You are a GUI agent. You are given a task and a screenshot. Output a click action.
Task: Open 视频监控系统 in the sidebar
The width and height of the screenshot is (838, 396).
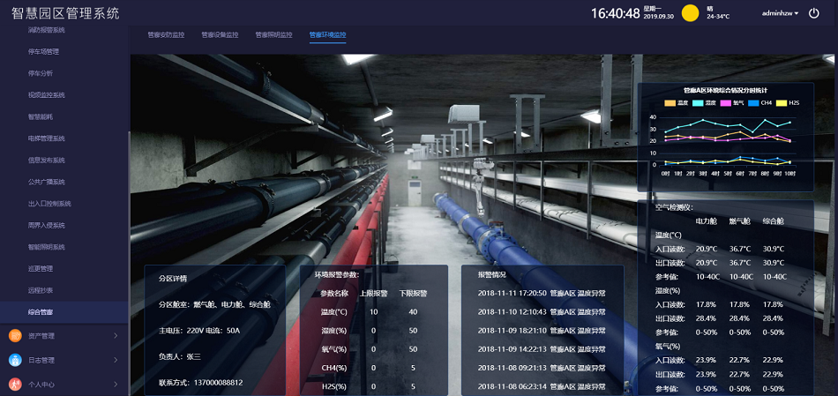point(47,94)
